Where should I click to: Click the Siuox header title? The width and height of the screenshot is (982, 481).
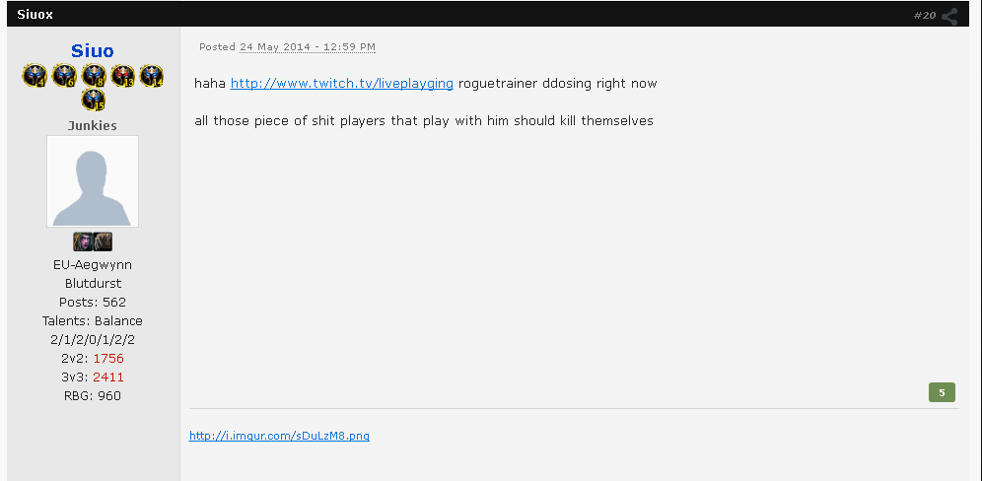(35, 15)
